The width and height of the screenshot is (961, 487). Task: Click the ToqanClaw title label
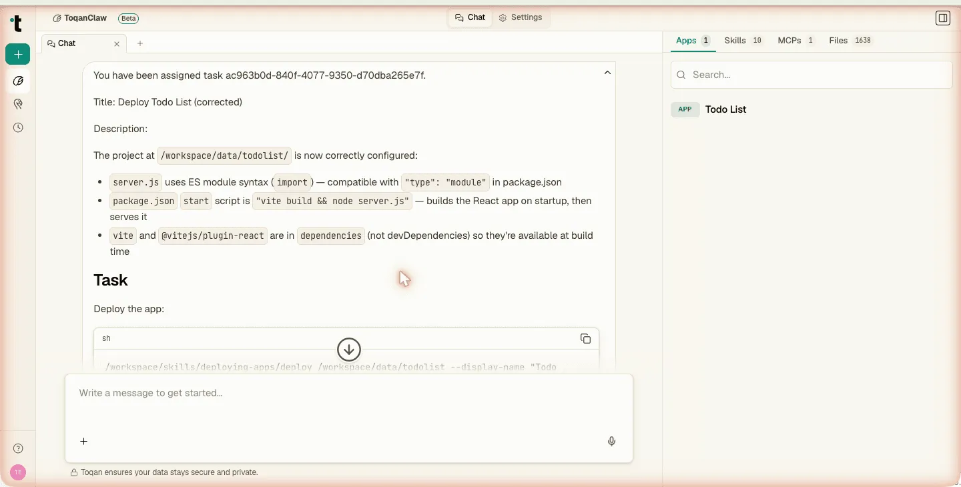[85, 18]
